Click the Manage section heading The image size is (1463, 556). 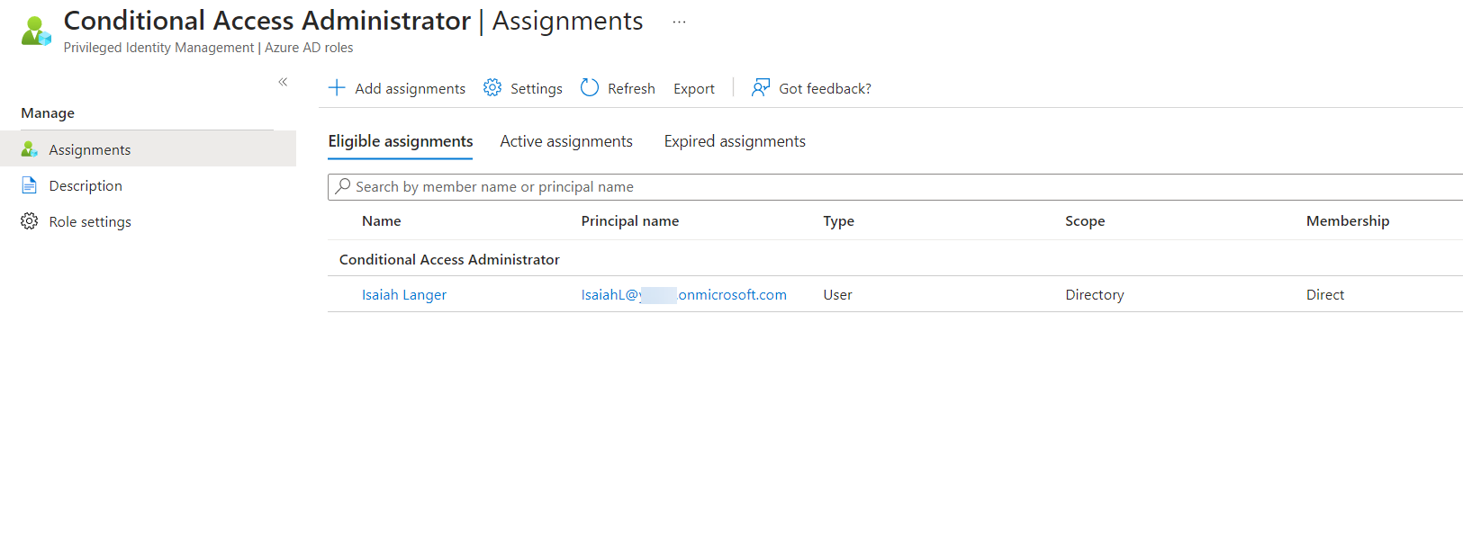click(x=48, y=113)
